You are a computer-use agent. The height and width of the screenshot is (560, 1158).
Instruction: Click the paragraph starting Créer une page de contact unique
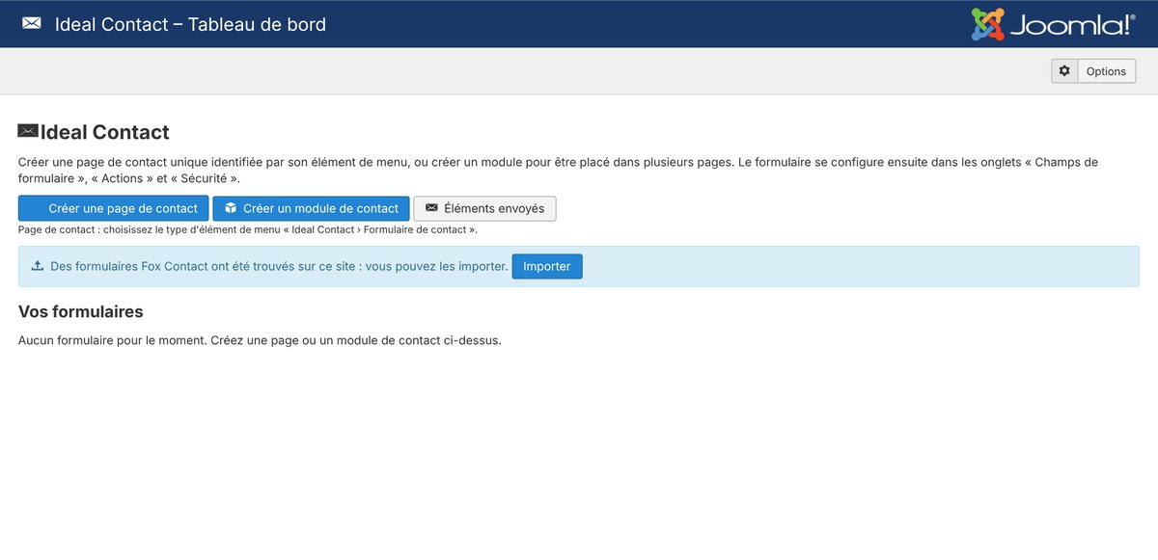pyautogui.click(x=558, y=170)
